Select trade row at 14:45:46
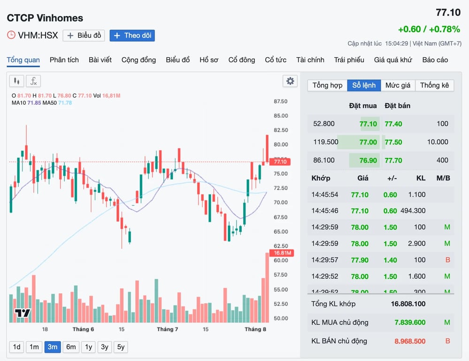Image resolution: width=469 pixels, height=361 pixels. [381, 211]
